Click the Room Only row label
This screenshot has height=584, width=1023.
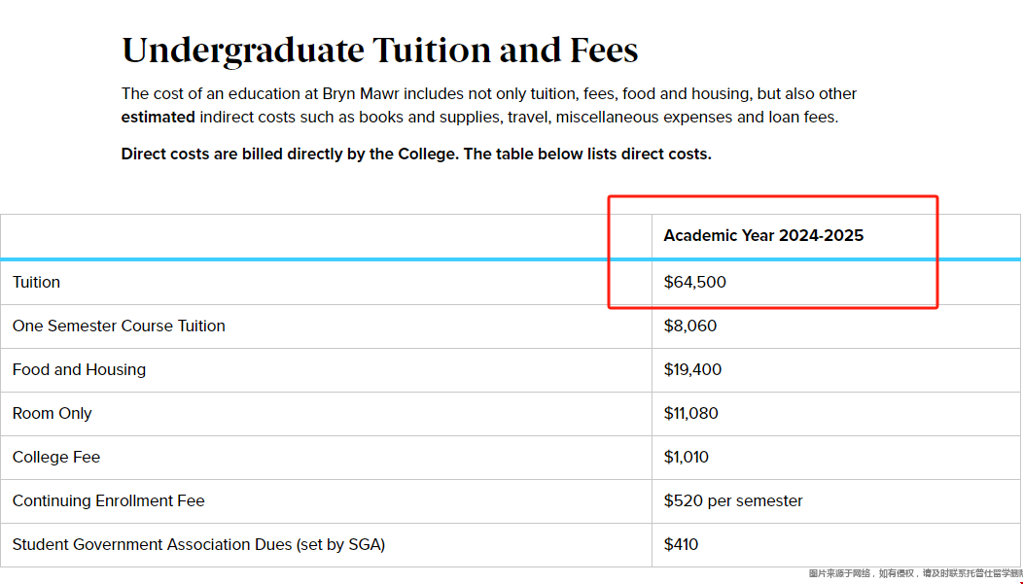click(53, 413)
